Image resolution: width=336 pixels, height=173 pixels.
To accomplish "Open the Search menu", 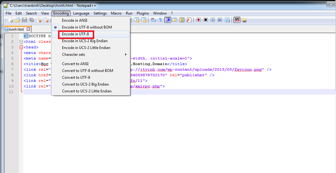I will [x=32, y=13].
